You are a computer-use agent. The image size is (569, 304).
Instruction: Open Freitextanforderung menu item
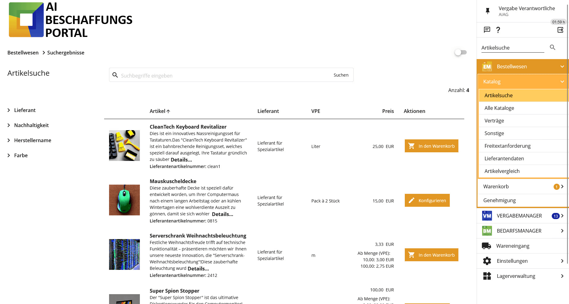coord(523,146)
